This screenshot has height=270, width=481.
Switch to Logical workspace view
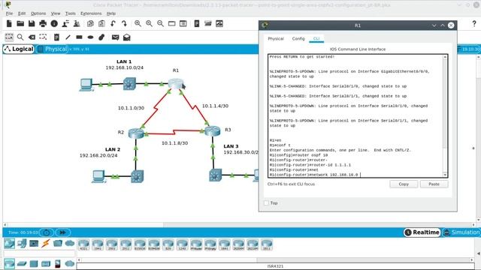coord(19,49)
